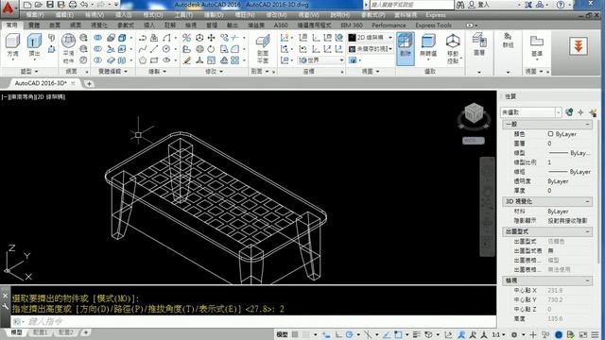
Task: Click the new drawing tab plus button
Action: [89, 83]
